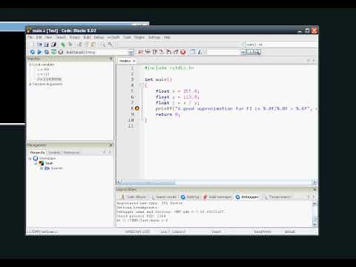Open the Debug menu

[99, 37]
